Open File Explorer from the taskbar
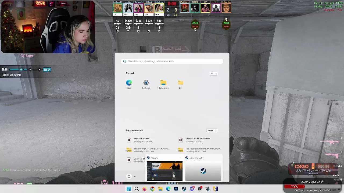The width and height of the screenshot is (344, 193). click(x=160, y=189)
